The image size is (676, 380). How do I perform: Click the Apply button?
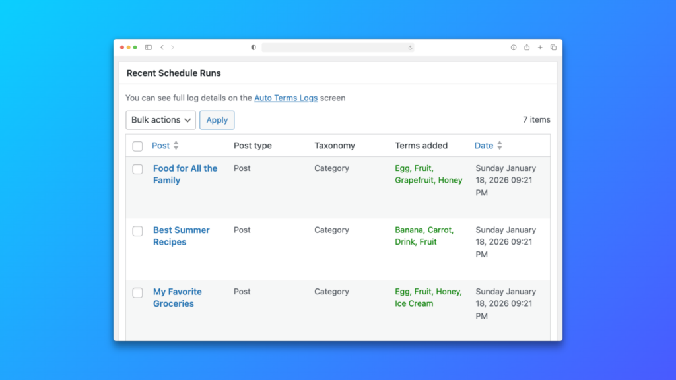[x=217, y=120]
